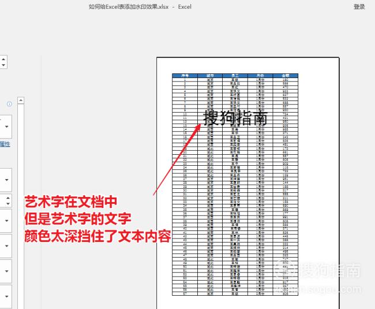Decrease the number of print copies

click(x=3, y=65)
